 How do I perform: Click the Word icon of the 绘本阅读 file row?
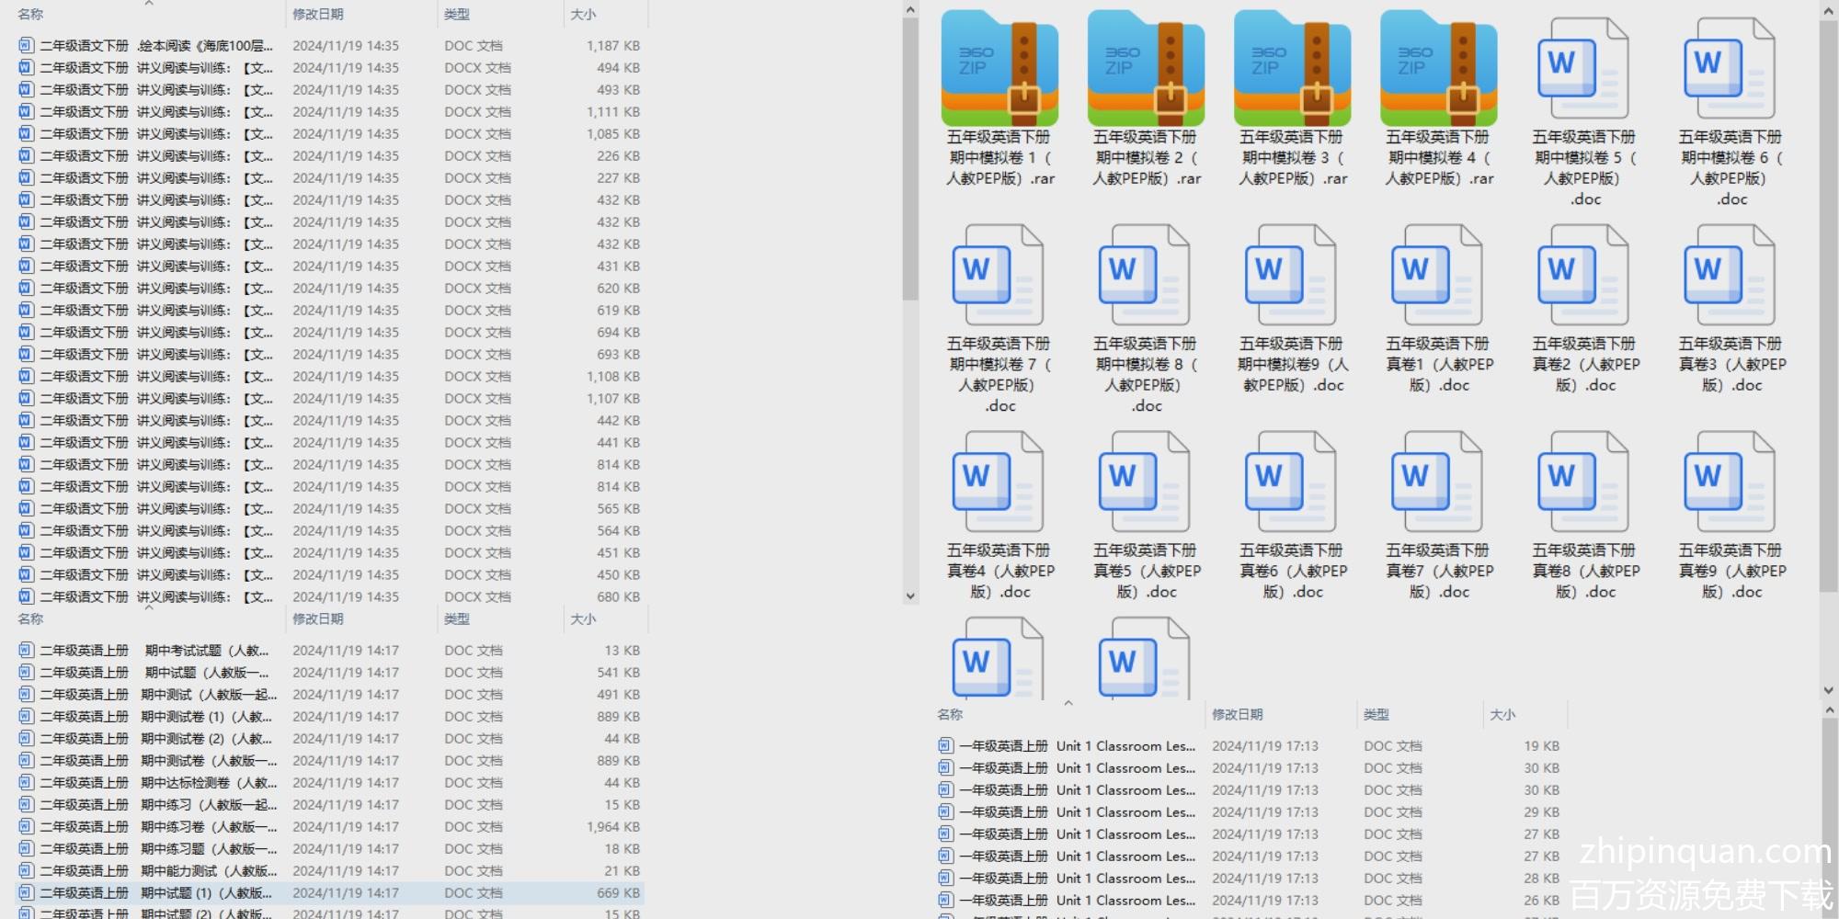pos(26,45)
